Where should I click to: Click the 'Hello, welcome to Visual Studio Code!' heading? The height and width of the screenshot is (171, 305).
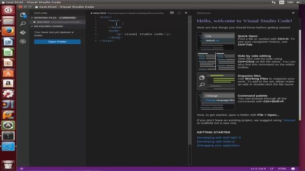pos(244,21)
